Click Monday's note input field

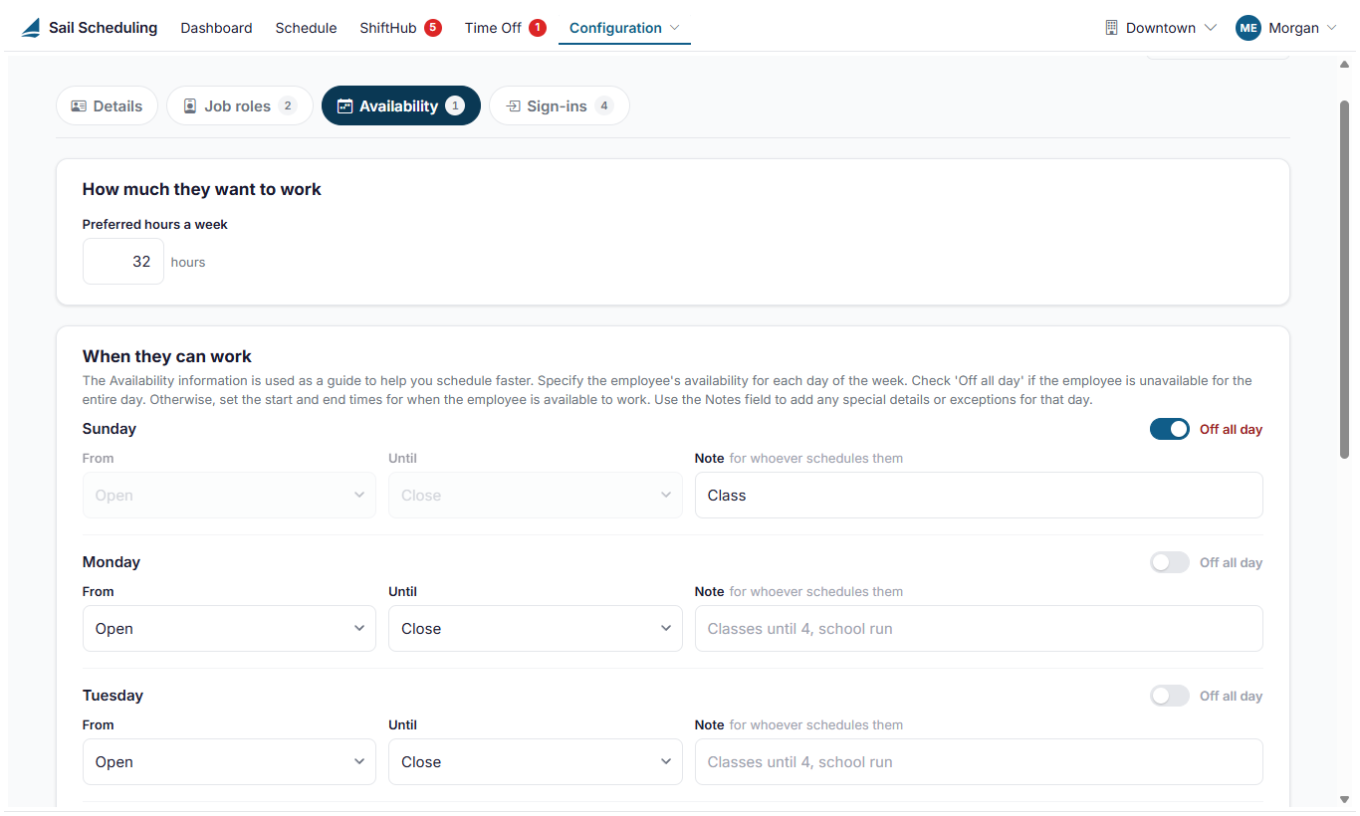[x=979, y=629]
